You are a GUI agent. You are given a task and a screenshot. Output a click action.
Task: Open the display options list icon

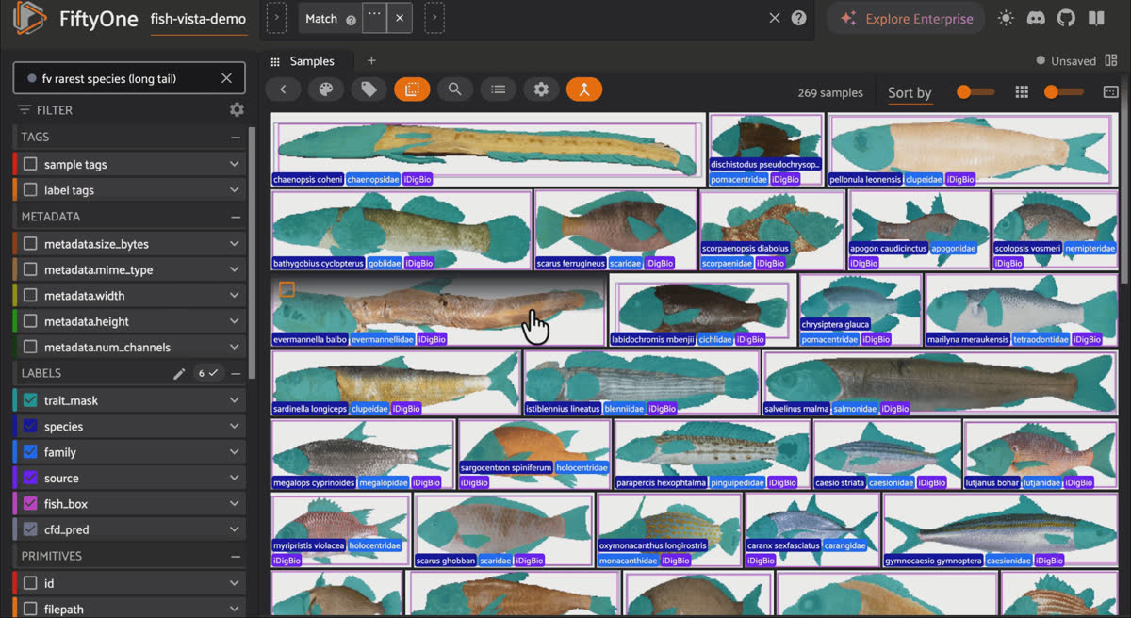498,89
